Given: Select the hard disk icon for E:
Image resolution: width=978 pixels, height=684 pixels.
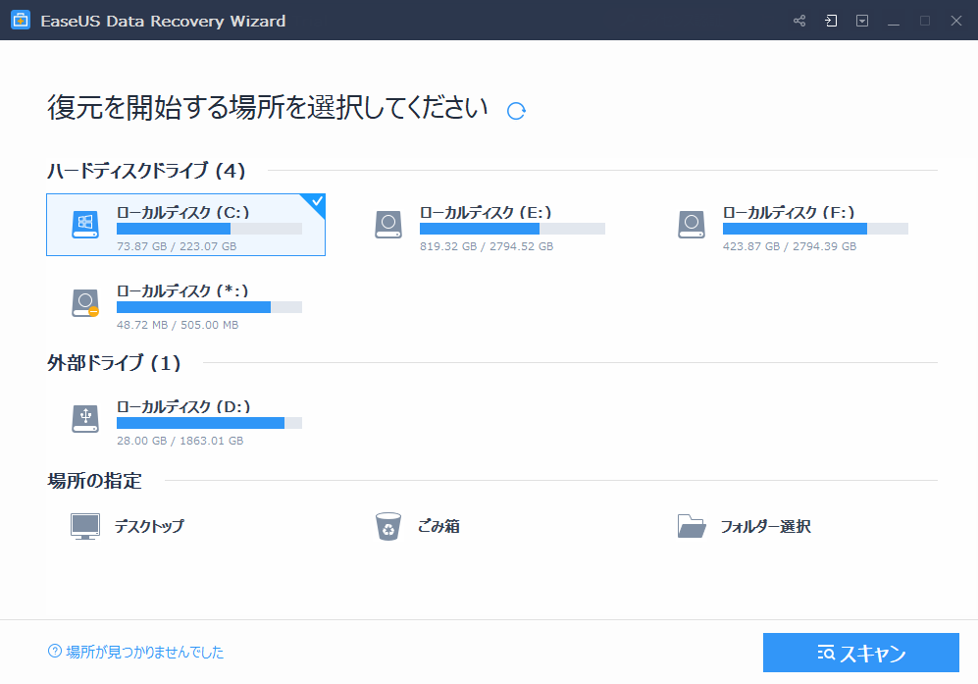Looking at the screenshot, I should click(x=387, y=225).
